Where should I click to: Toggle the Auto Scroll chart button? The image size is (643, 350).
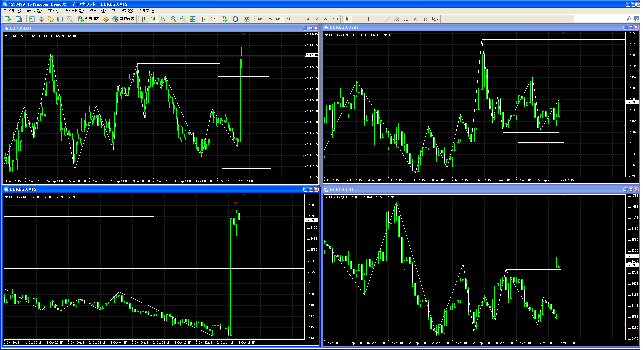point(204,19)
